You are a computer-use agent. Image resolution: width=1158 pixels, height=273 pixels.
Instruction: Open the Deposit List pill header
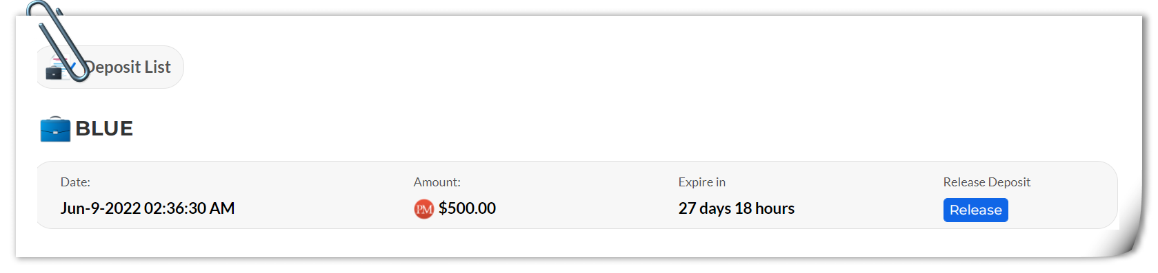point(110,67)
